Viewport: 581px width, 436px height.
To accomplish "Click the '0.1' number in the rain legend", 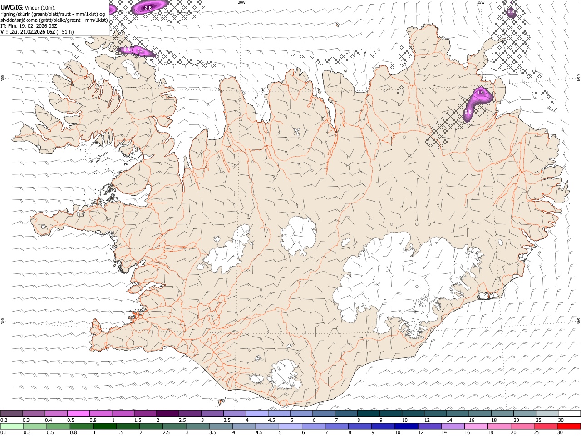I will [4, 433].
